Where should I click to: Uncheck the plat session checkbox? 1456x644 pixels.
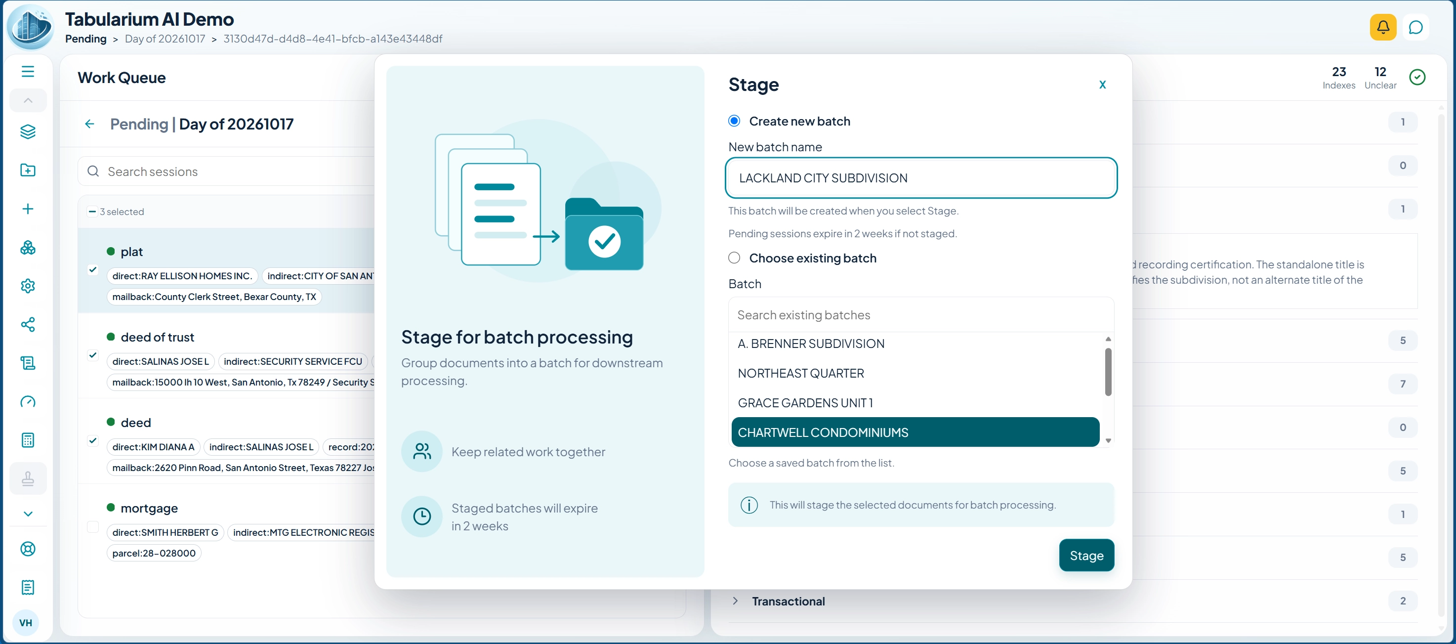point(93,270)
